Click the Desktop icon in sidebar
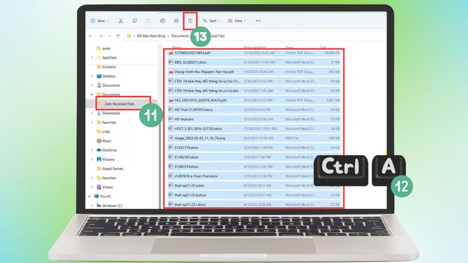The image size is (468, 263). click(x=99, y=76)
